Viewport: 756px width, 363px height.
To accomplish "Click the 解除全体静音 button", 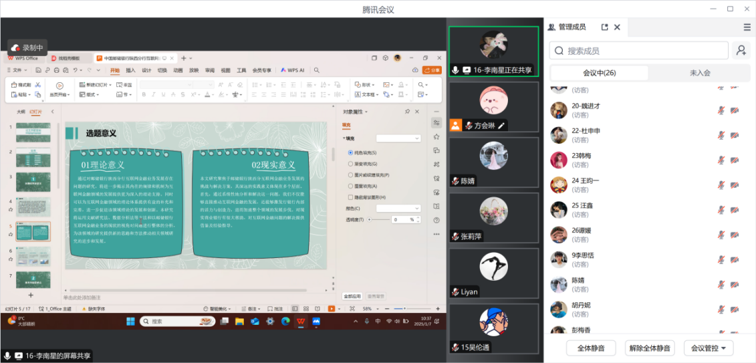I will pos(649,348).
